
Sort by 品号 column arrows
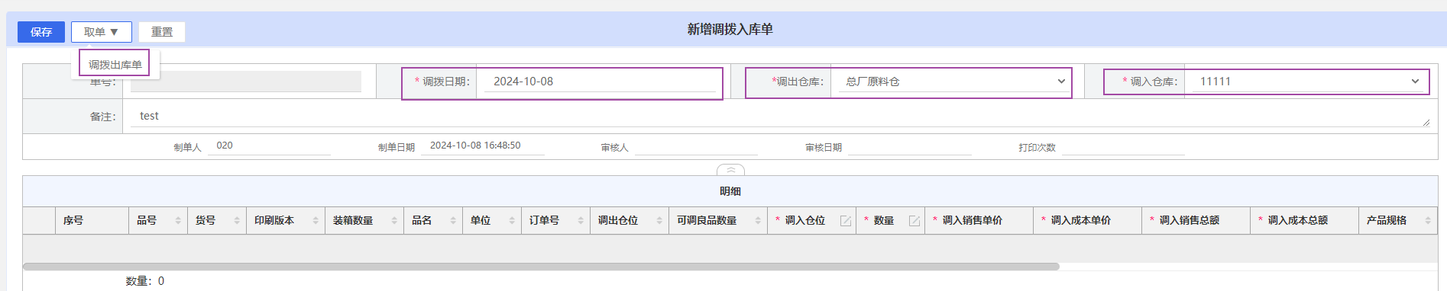(178, 221)
